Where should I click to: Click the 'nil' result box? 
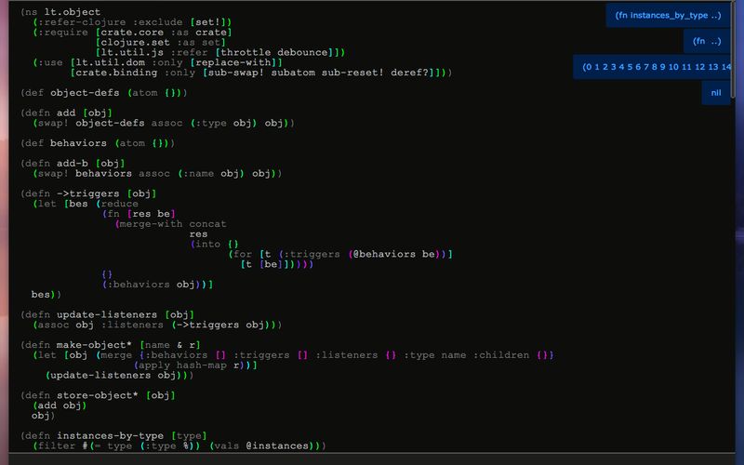(716, 92)
